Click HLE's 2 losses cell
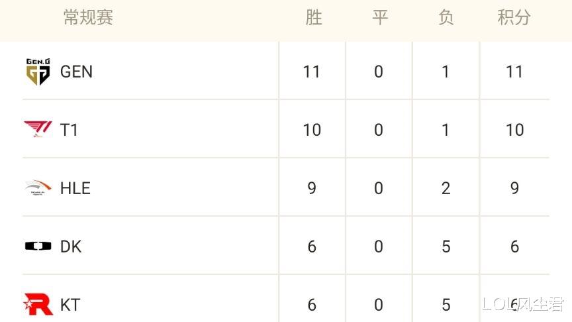The width and height of the screenshot is (572, 322). pos(446,188)
